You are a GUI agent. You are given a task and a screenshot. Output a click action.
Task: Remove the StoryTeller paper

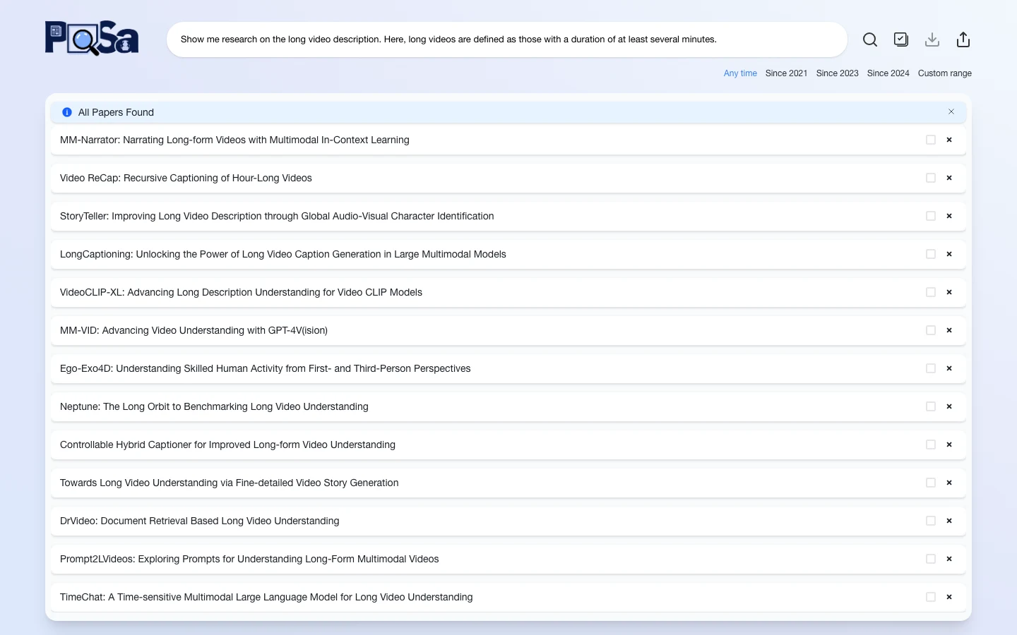pyautogui.click(x=949, y=216)
